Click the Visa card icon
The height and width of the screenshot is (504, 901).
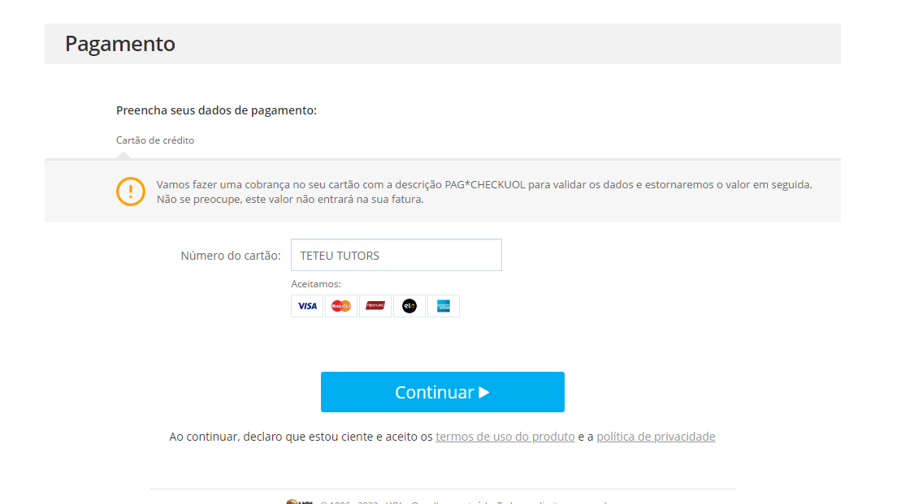pyautogui.click(x=307, y=306)
